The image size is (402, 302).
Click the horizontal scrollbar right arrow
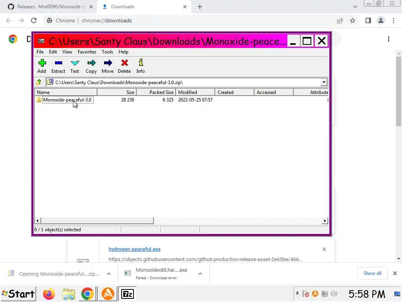point(325,221)
